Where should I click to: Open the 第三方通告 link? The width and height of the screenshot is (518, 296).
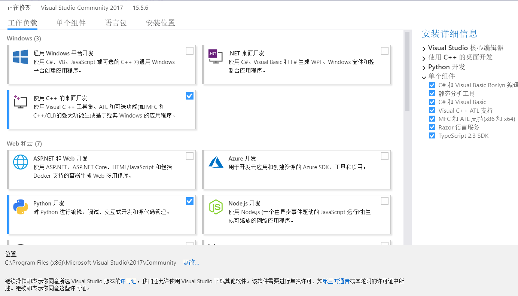pos(336,281)
